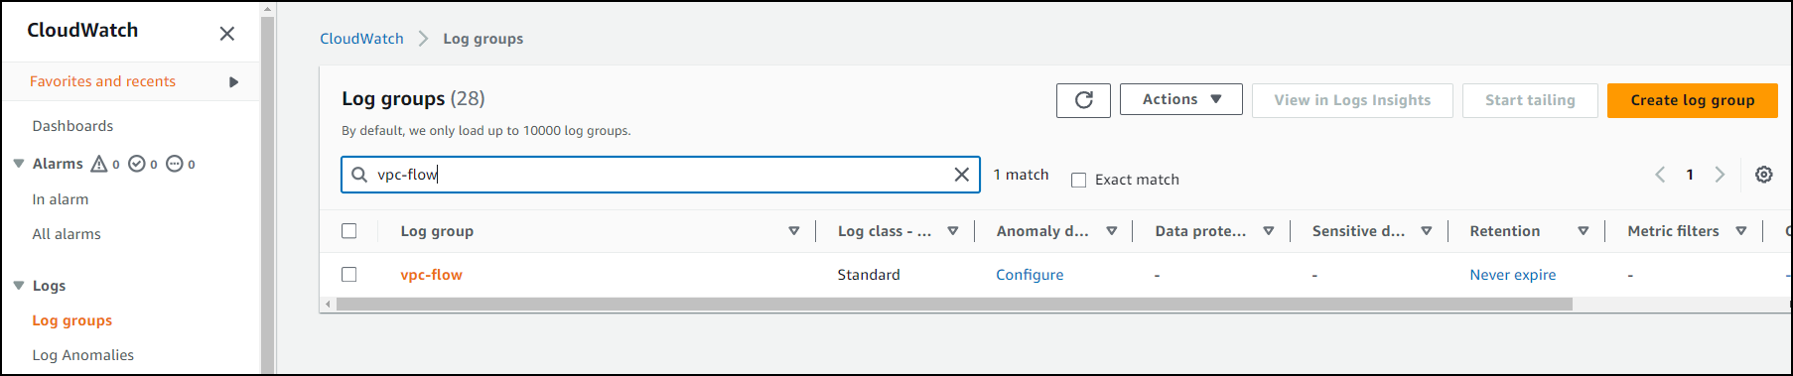Enable the Exact match checkbox
The image size is (1793, 376).
coord(1078,180)
